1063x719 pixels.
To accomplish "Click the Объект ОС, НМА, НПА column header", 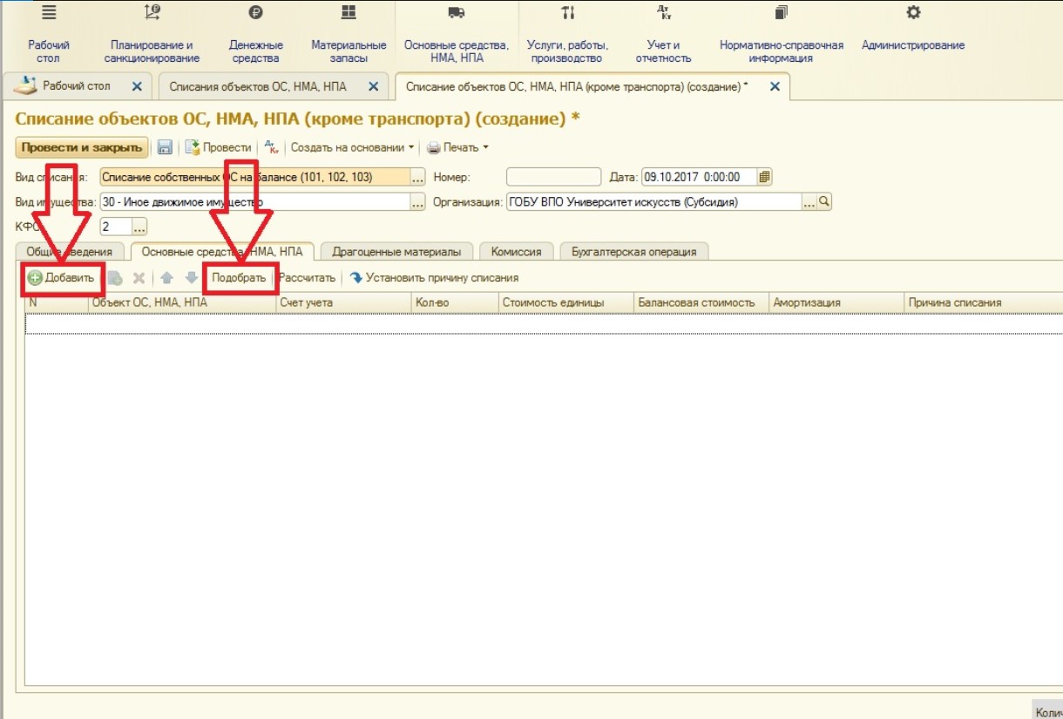I will click(182, 302).
